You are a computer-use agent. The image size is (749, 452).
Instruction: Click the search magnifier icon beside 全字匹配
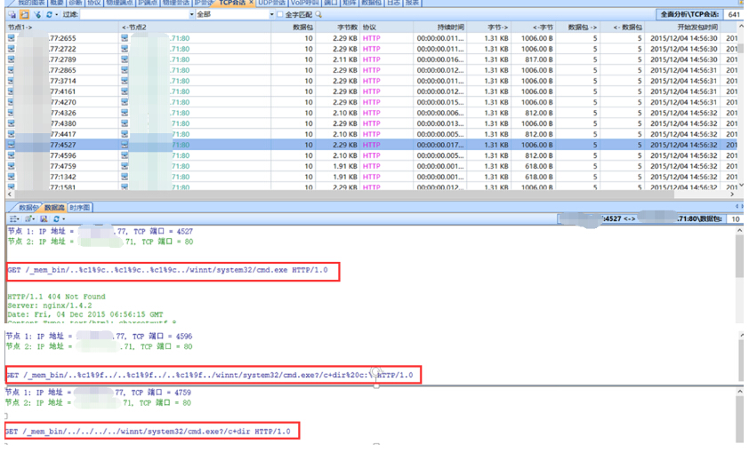318,15
